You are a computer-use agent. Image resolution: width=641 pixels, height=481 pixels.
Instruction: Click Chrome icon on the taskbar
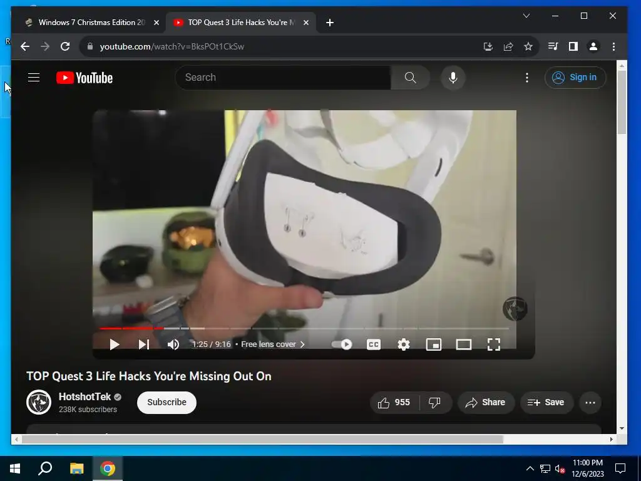pos(108,468)
